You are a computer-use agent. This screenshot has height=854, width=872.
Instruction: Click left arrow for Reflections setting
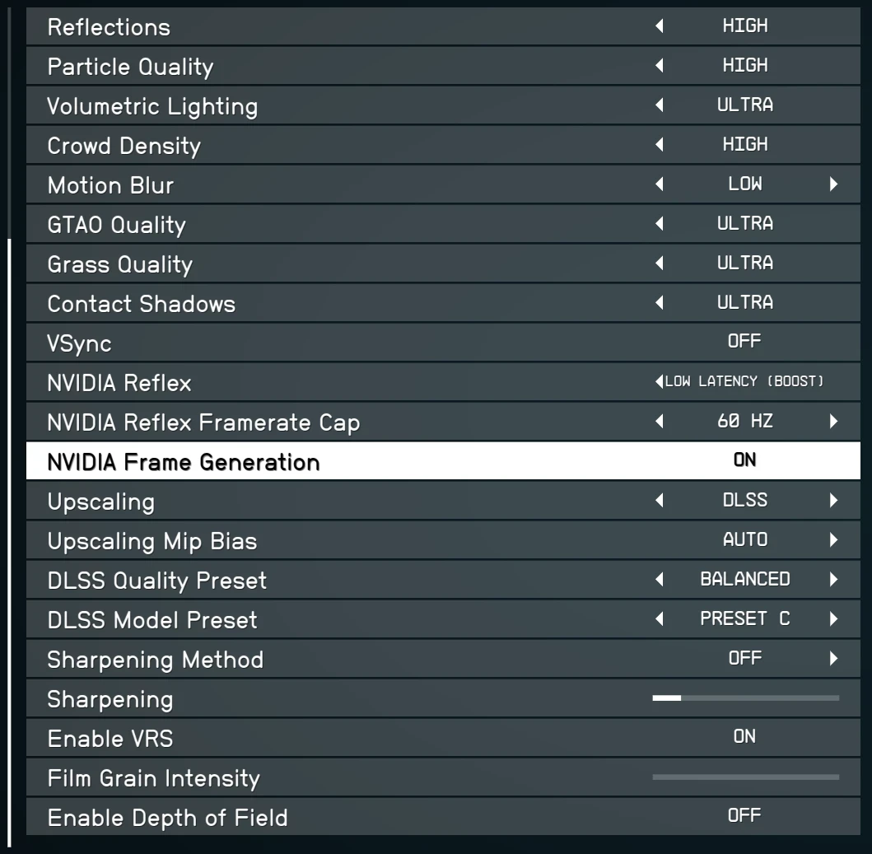(659, 26)
